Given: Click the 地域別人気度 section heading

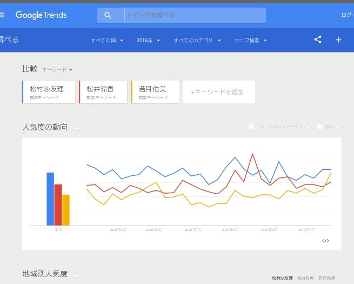Looking at the screenshot, I should pos(45,274).
